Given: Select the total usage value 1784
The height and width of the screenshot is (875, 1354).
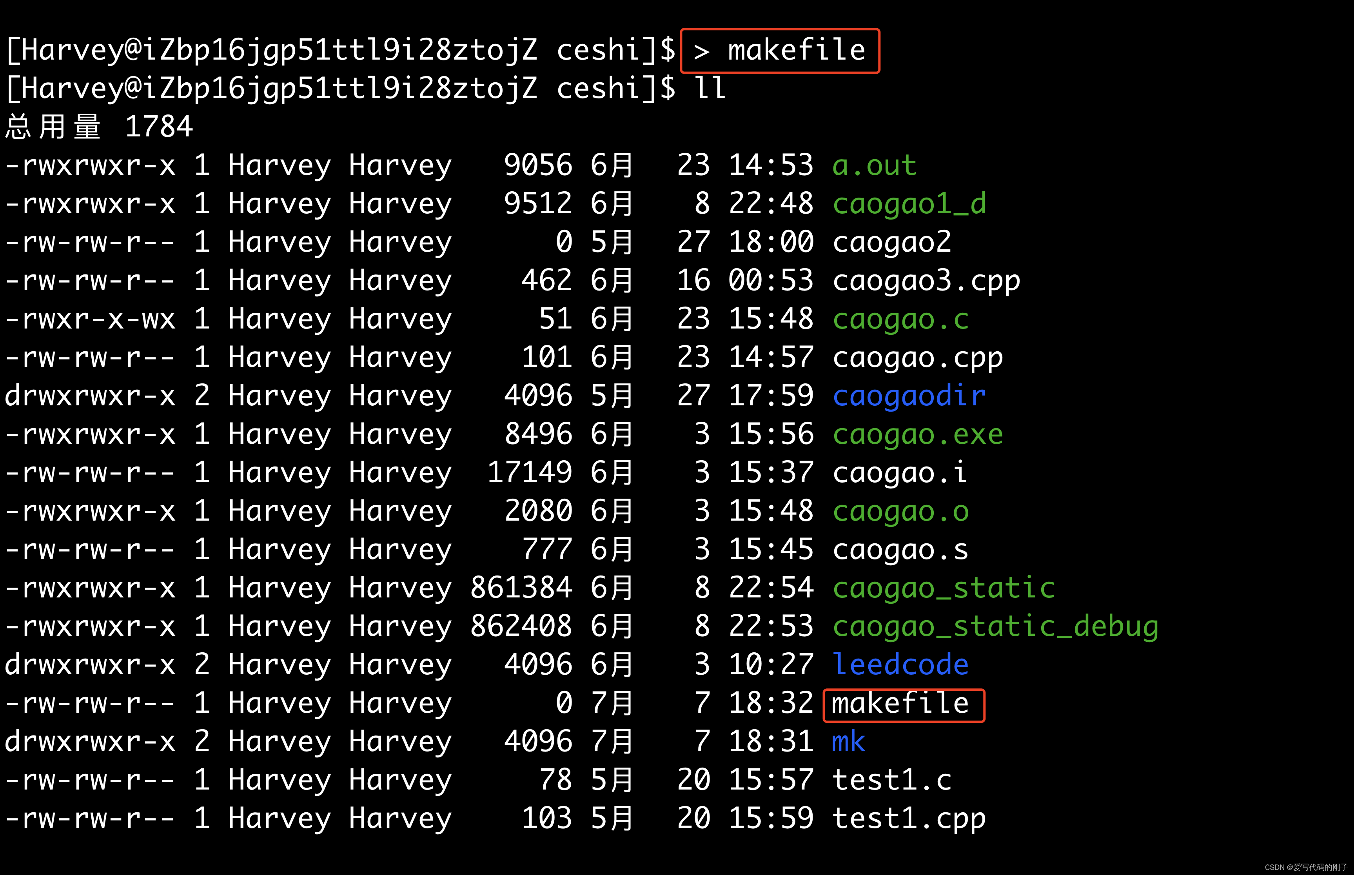Looking at the screenshot, I should click(159, 127).
